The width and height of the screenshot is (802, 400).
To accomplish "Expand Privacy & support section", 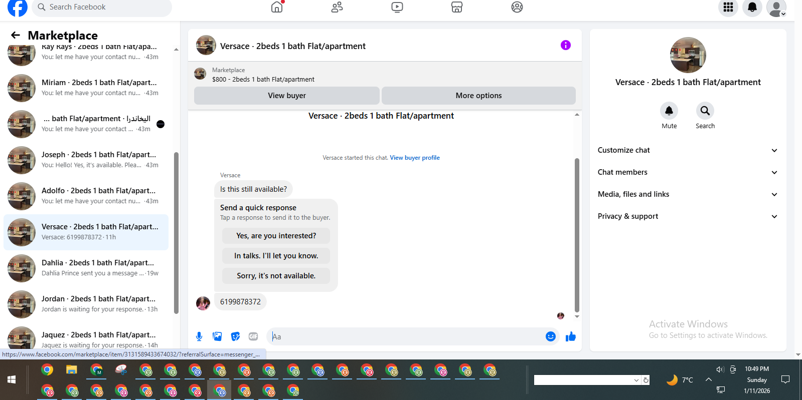I will 688,216.
